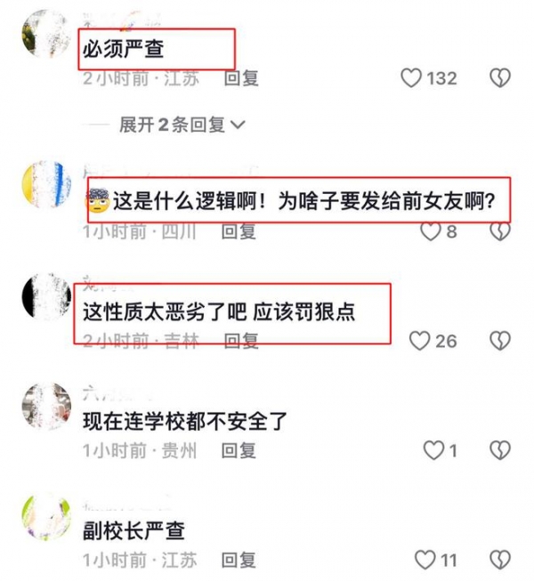Like the 这性质太恶劣了吧 comment
The image size is (534, 581).
coord(419,341)
